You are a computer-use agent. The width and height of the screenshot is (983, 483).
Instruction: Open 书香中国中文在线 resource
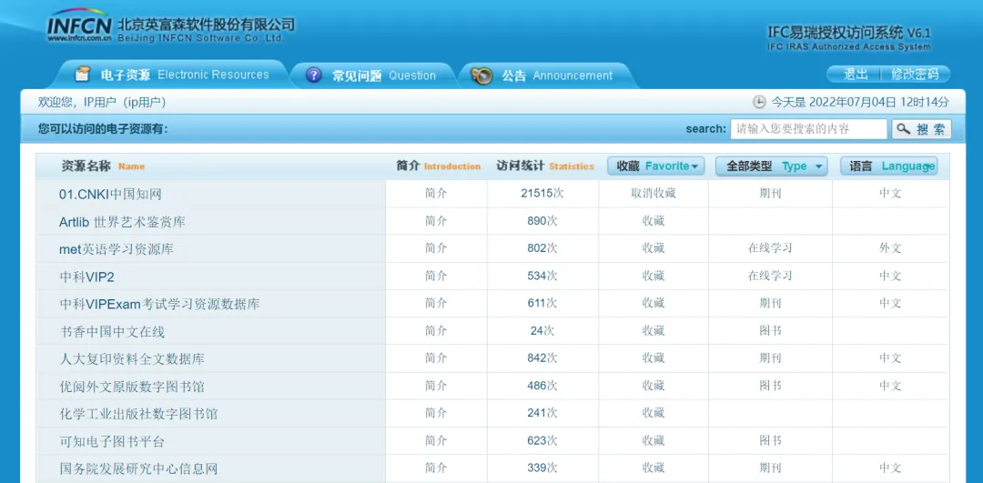point(112,332)
